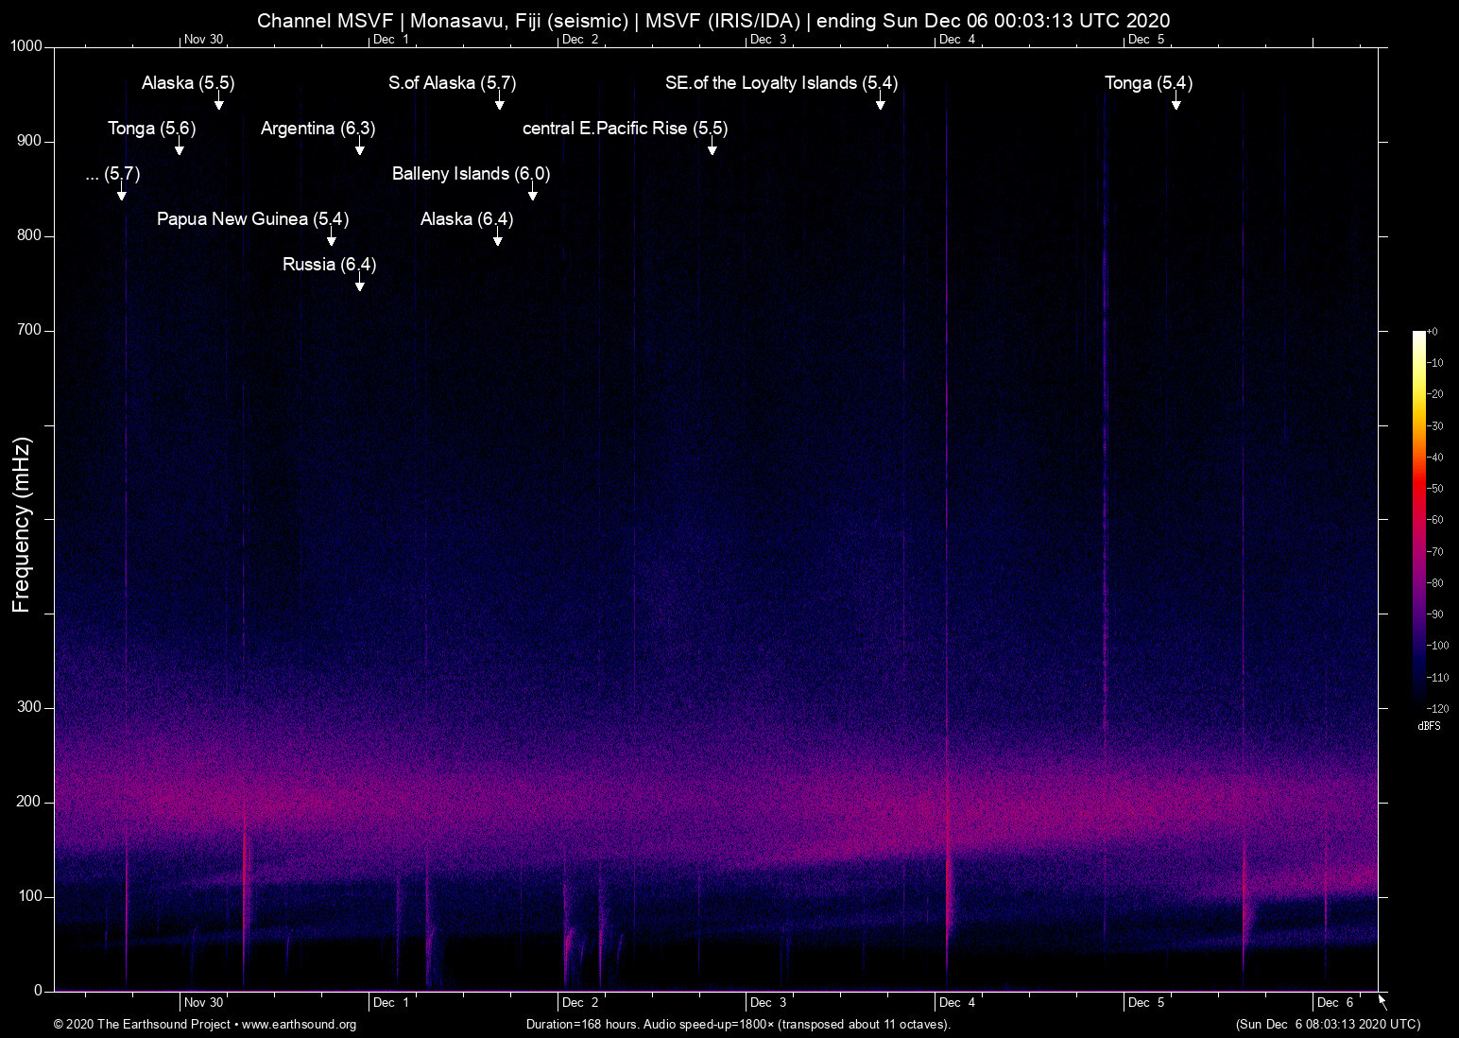Click the arrow below Papua New Guinea (5.4)
This screenshot has height=1038, width=1459.
tap(331, 237)
